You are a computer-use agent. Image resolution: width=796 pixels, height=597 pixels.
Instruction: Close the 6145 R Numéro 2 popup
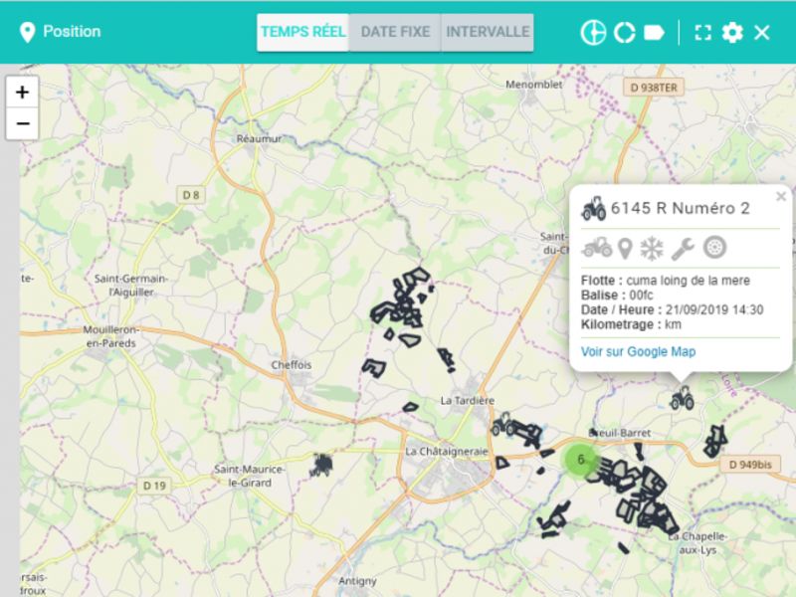pos(781,196)
